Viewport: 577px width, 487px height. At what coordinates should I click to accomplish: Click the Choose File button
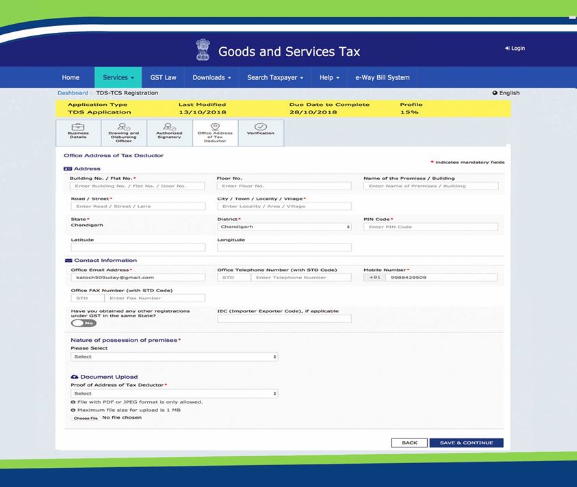[86, 418]
